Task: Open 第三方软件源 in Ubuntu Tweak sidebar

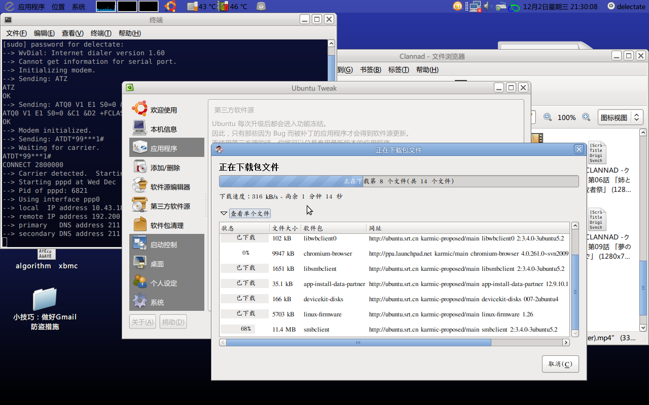Action: pos(167,206)
